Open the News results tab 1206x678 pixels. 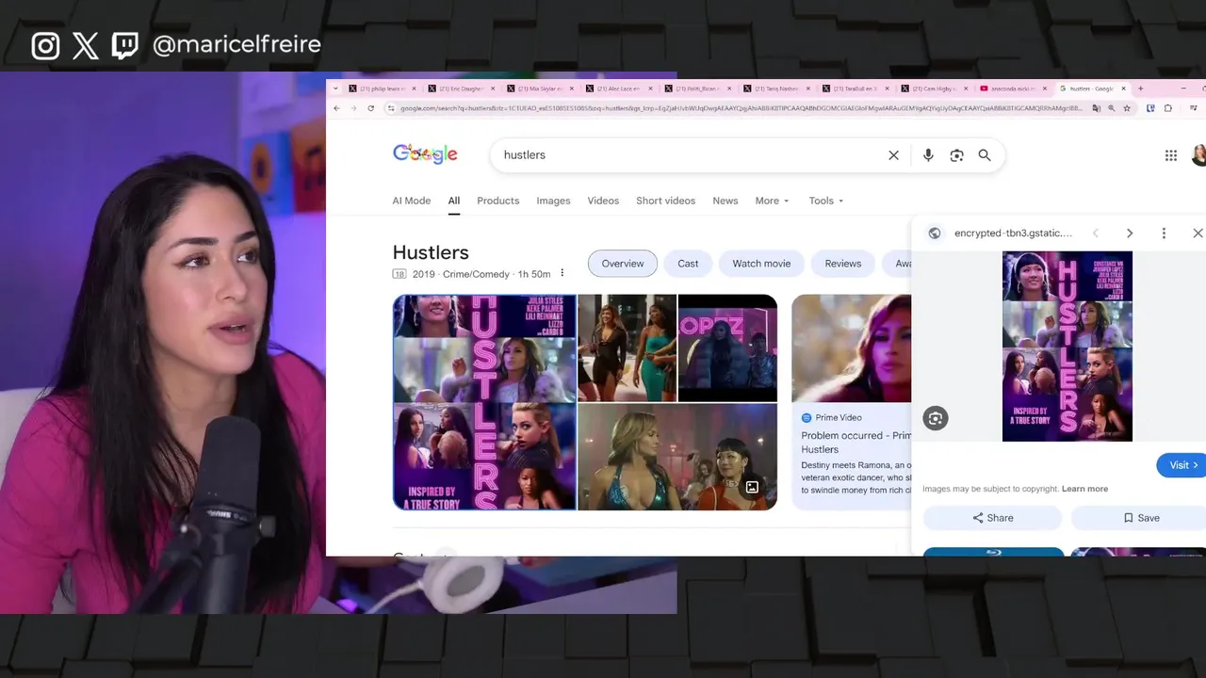click(725, 201)
